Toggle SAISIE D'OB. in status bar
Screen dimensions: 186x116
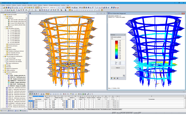pos(129,113)
